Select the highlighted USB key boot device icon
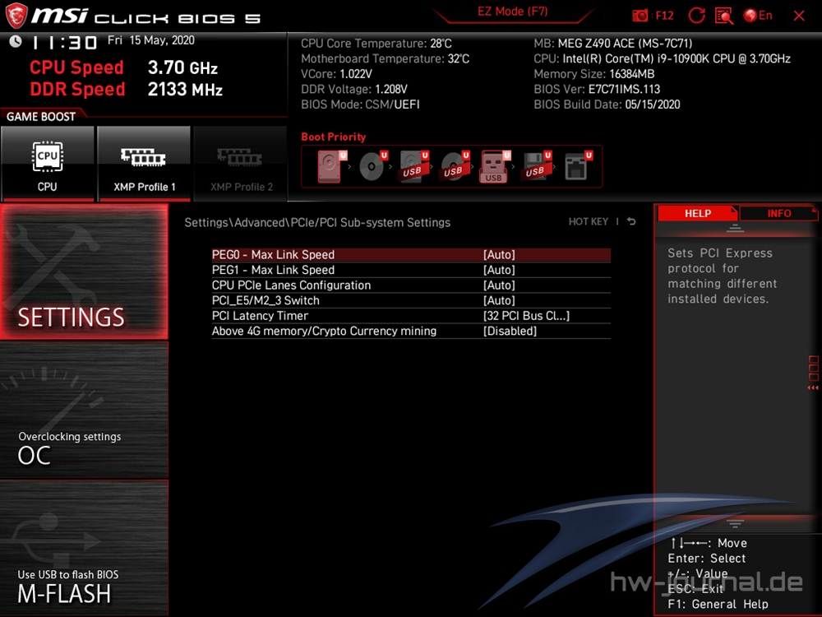The image size is (822, 617). click(x=495, y=167)
